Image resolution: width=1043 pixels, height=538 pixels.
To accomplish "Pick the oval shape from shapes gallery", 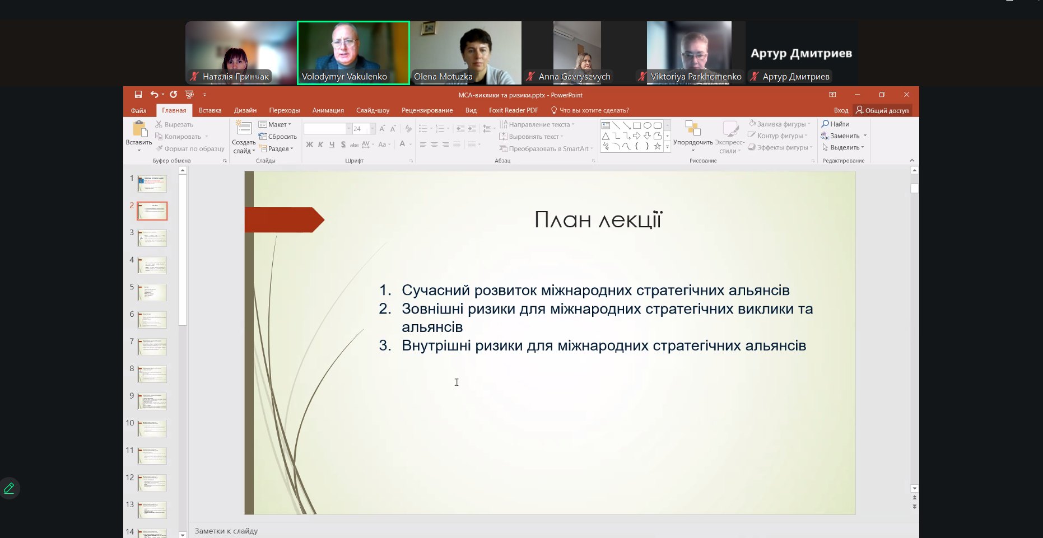I will [x=648, y=125].
